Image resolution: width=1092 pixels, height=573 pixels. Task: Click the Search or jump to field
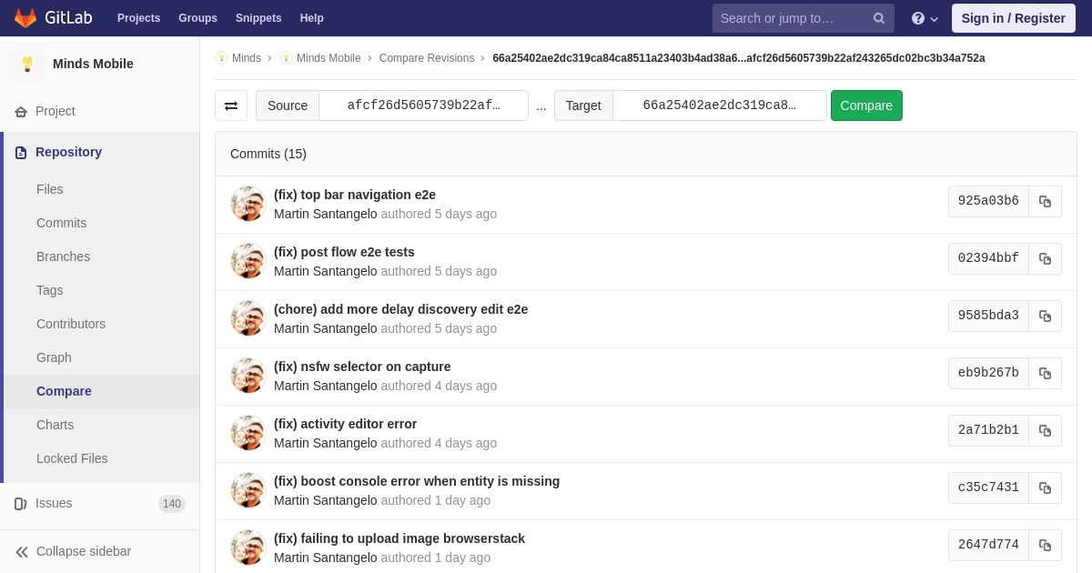coord(791,18)
